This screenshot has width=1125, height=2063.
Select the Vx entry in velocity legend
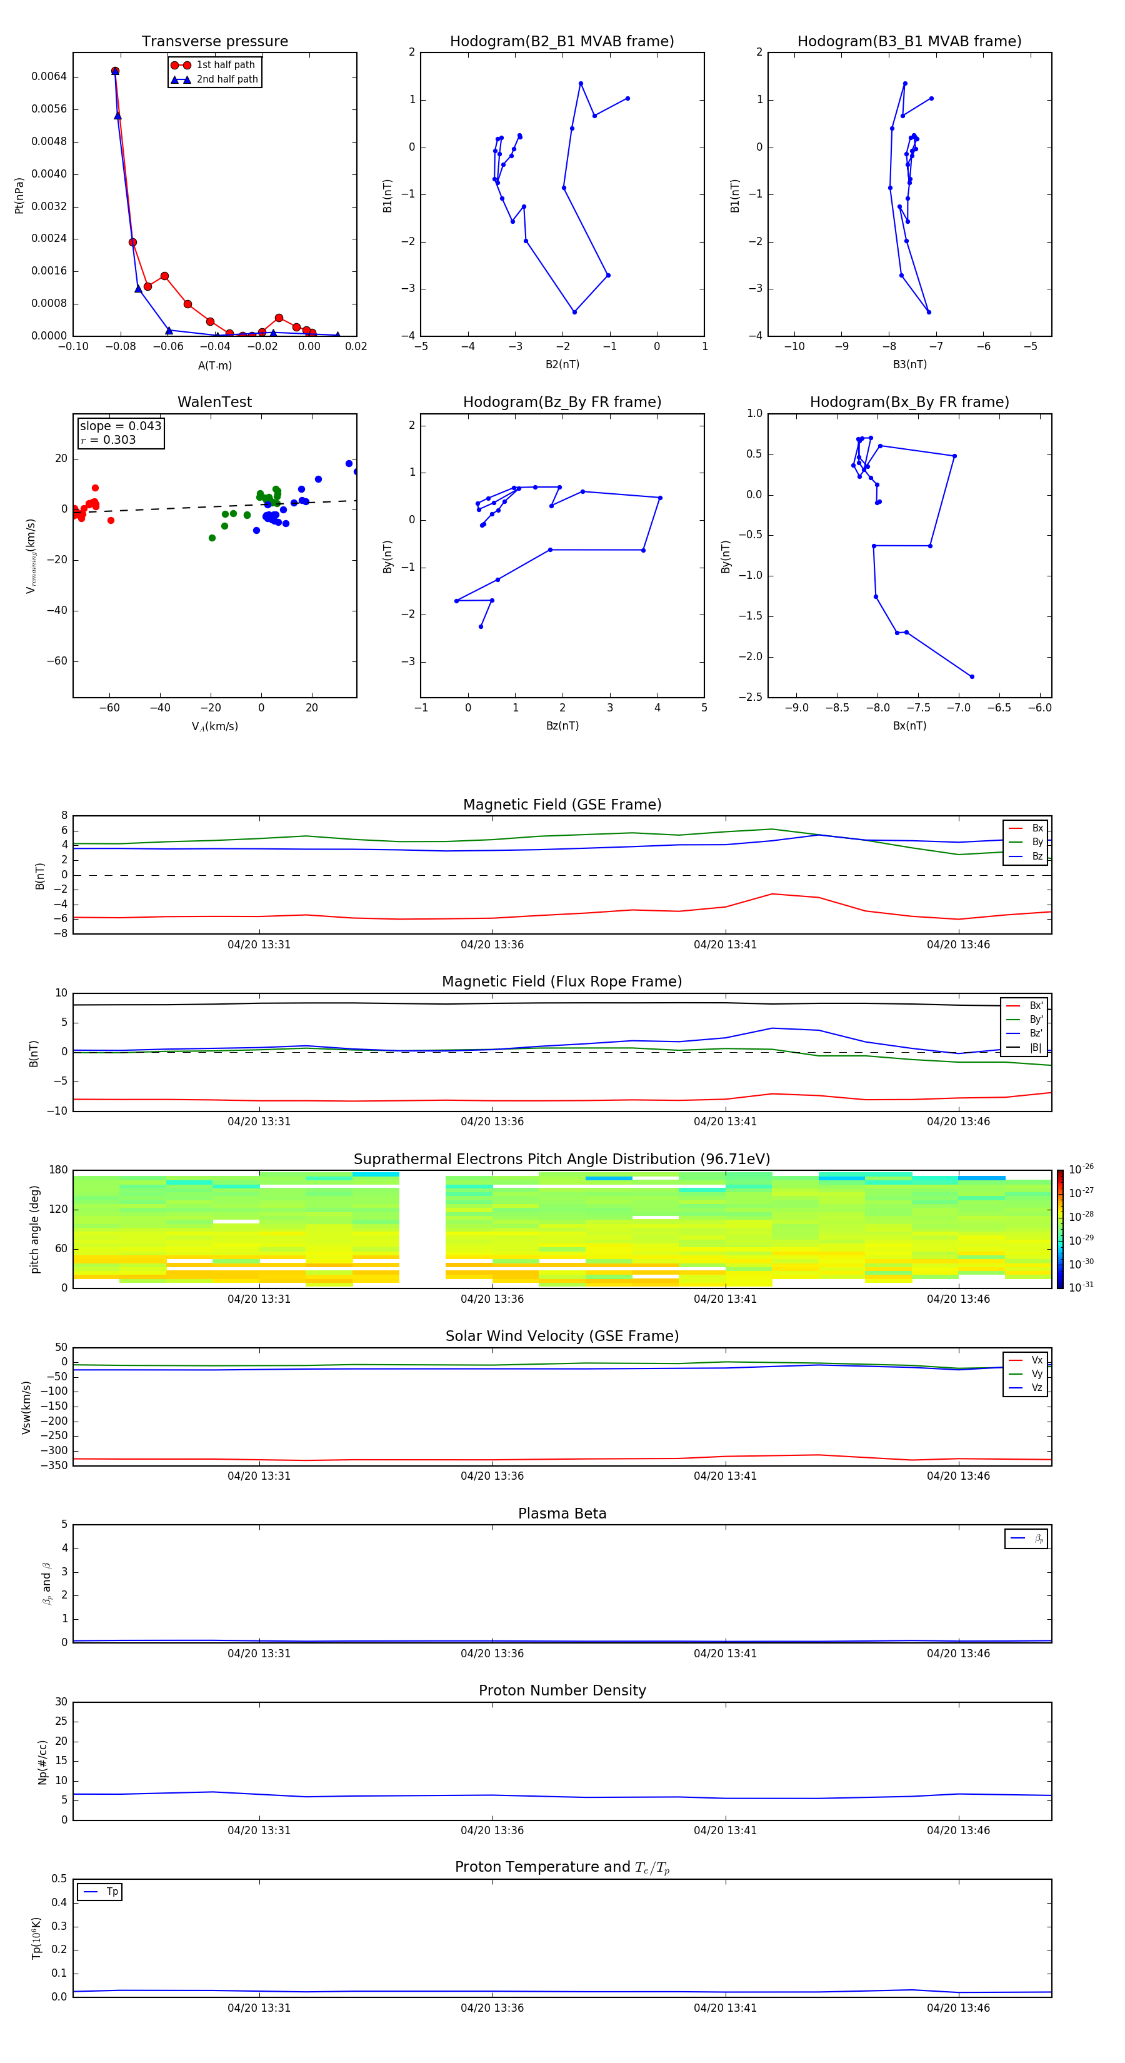(x=1026, y=1360)
